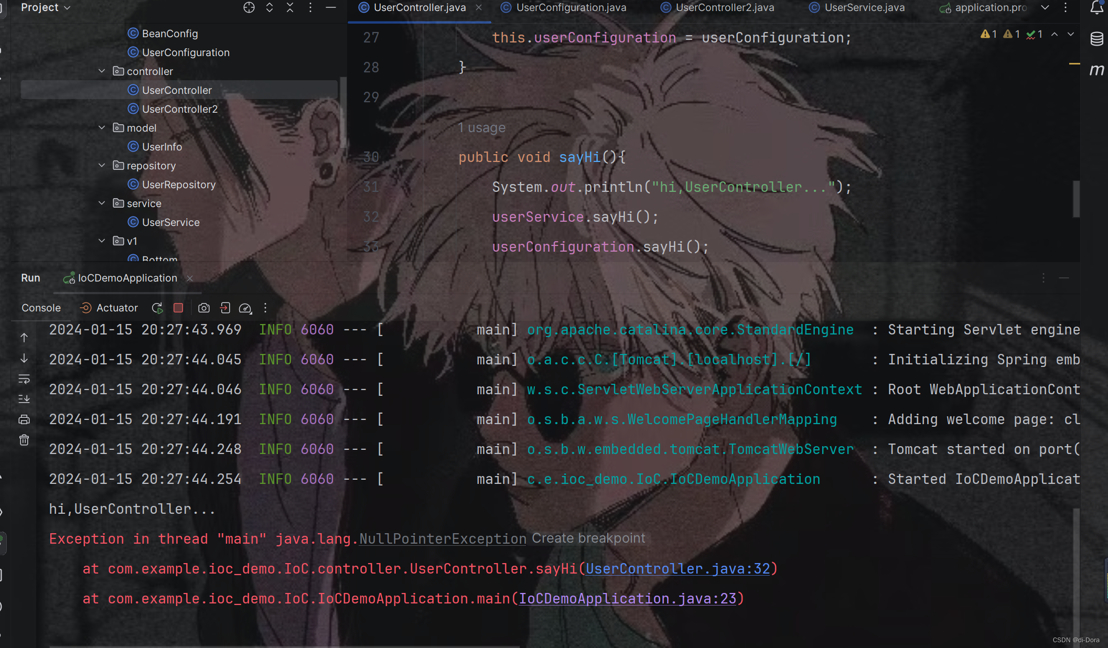Show hidden editor tabs dropdown
The image size is (1108, 648).
[1045, 7]
